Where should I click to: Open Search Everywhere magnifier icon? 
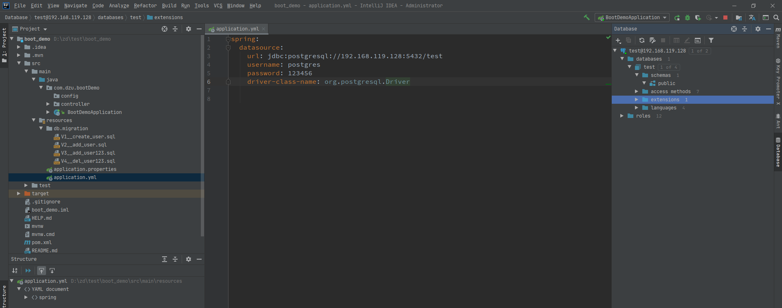776,17
